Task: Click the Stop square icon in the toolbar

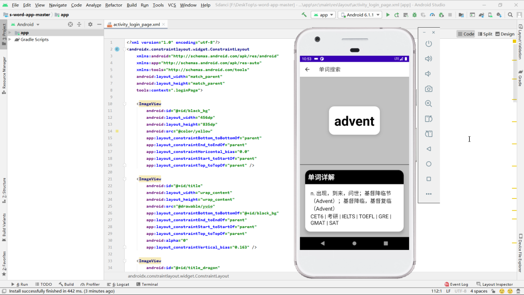Action: coord(450,15)
